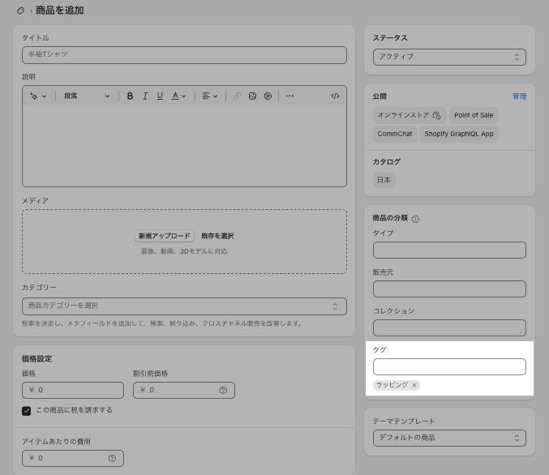Click the Shopify GraphiQL App chip
Screen dimensions: 549x475
click(x=459, y=134)
